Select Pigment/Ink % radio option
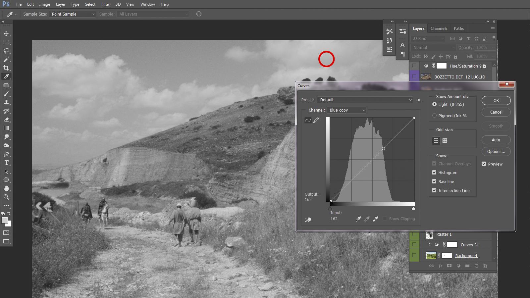Viewport: 530px width, 298px height. 434,116
